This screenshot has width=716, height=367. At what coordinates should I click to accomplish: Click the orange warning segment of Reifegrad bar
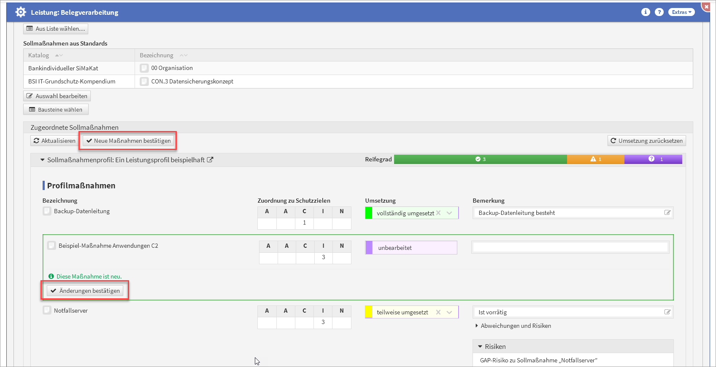595,159
